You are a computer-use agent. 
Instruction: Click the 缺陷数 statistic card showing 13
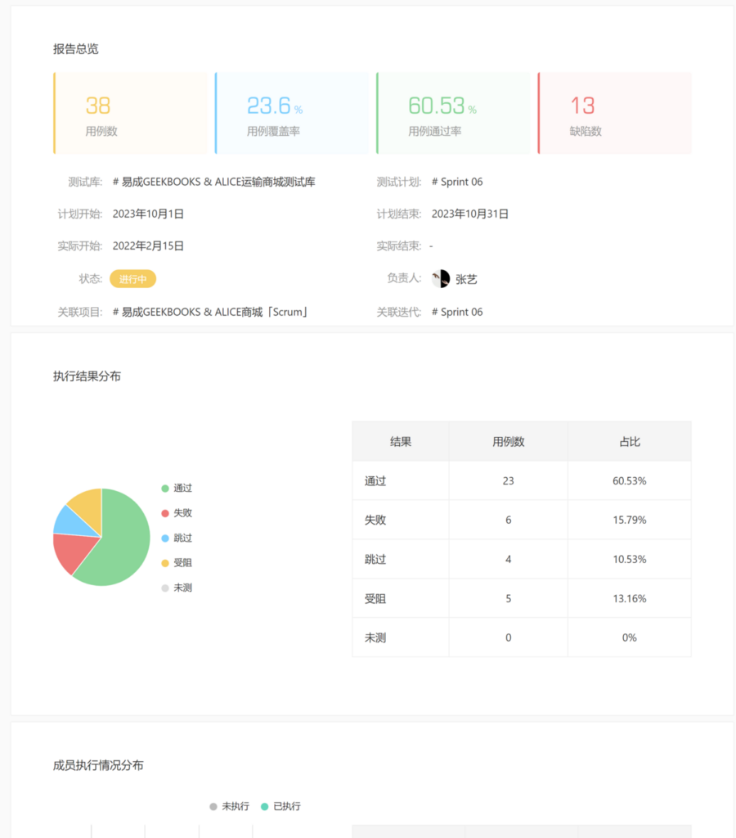(613, 112)
